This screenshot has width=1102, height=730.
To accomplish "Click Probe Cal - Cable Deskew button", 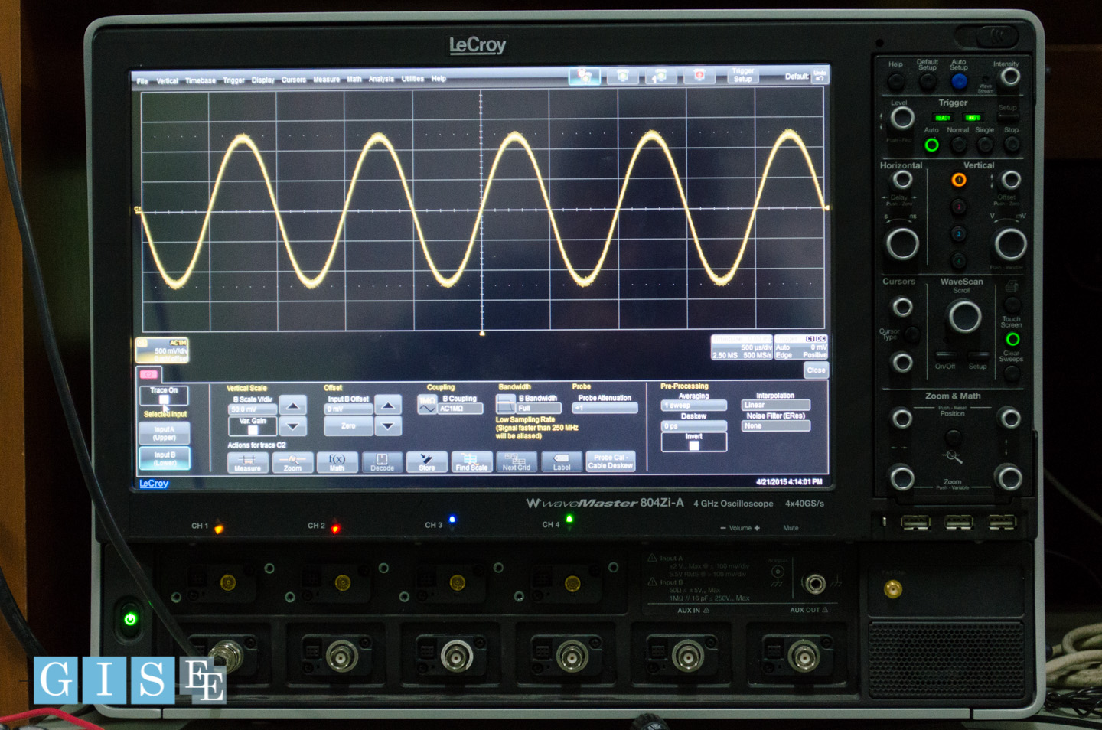I will (x=610, y=461).
